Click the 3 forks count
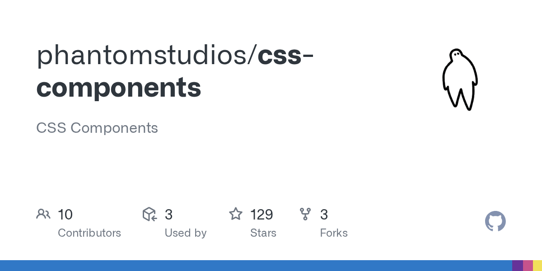Screen dimensions: 542x271 pyautogui.click(x=324, y=215)
